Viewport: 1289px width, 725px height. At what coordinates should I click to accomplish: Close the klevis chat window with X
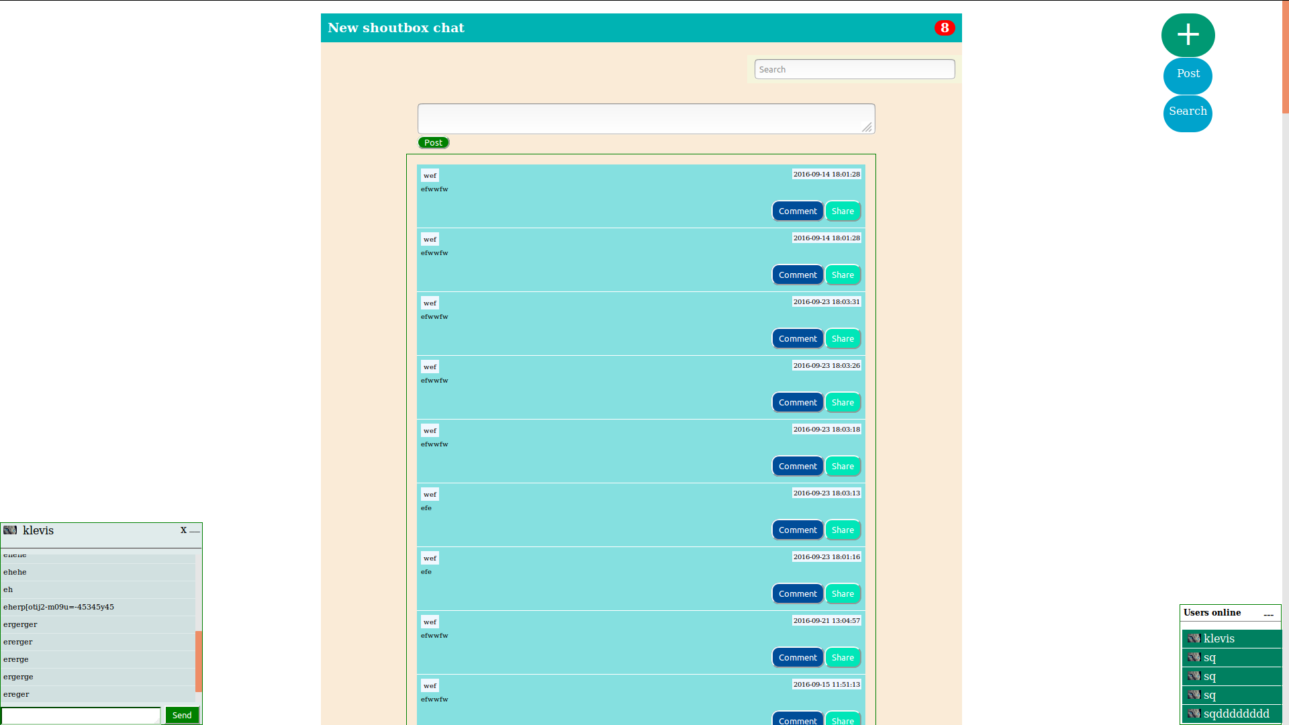[x=183, y=530]
